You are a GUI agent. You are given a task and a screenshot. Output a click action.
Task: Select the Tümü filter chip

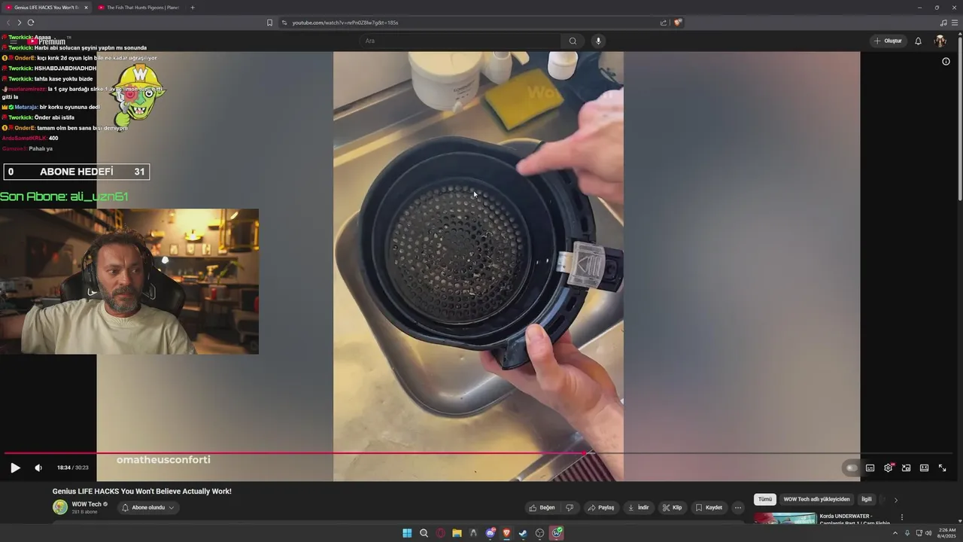[x=765, y=499]
